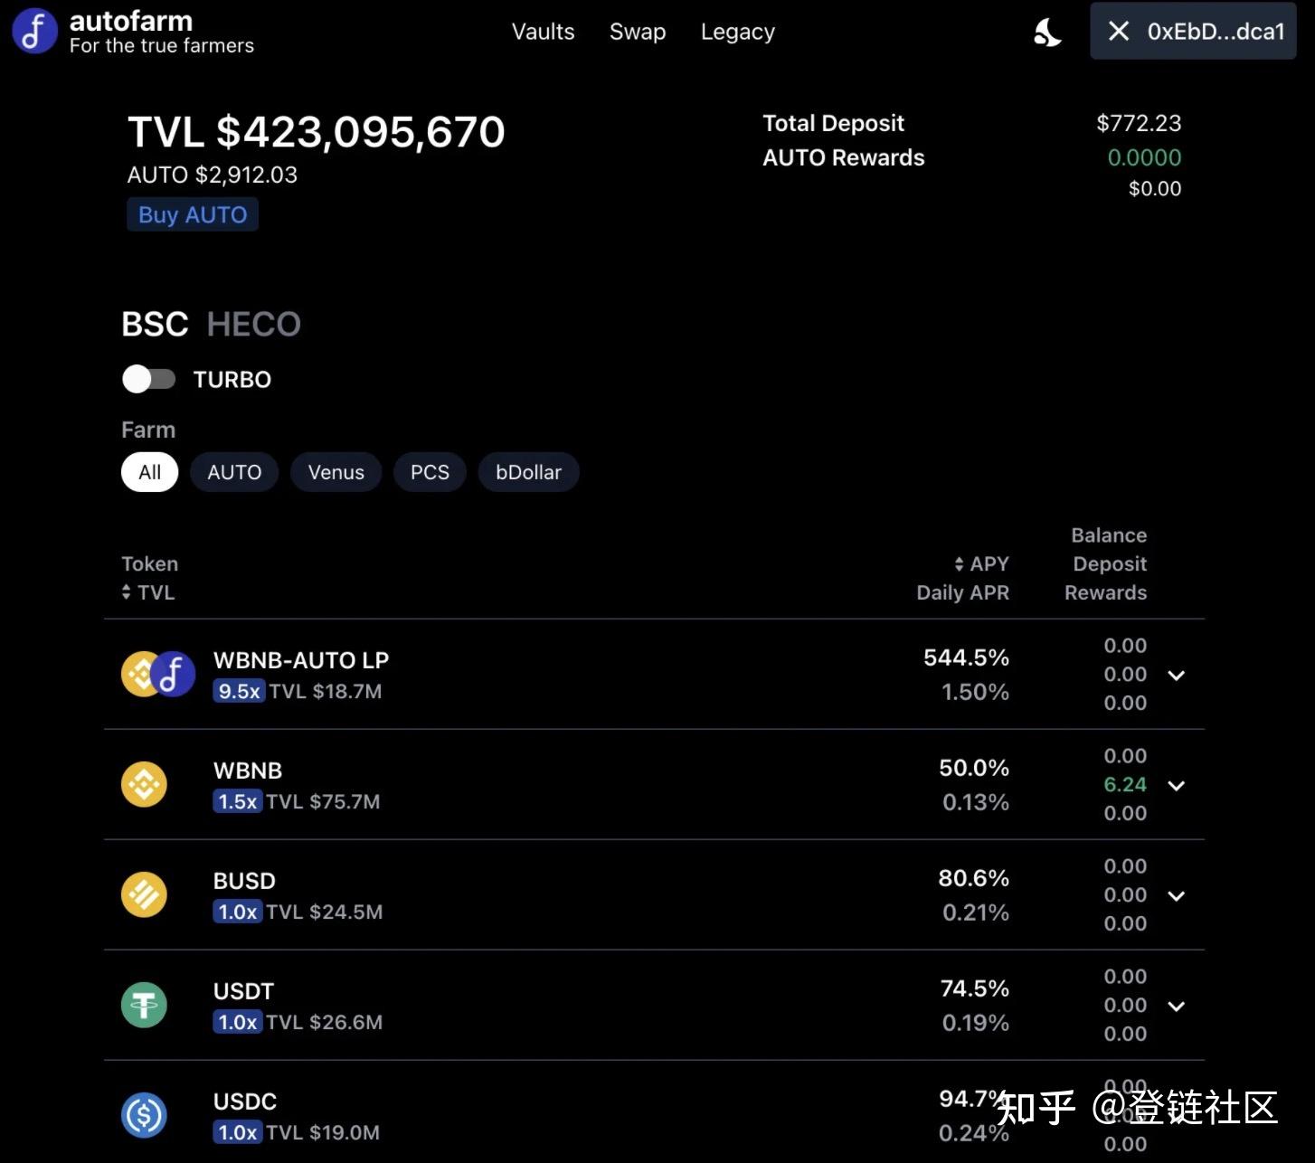
Task: Click the 50.0% APY value
Action: pos(974,768)
